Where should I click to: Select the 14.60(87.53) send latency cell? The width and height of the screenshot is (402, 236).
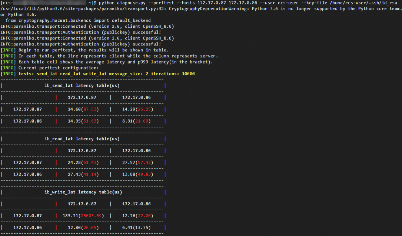click(x=82, y=109)
